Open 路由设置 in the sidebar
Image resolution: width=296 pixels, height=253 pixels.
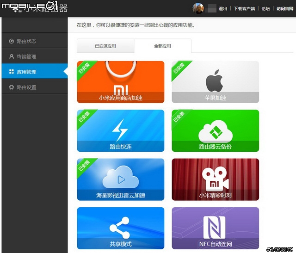(35, 87)
